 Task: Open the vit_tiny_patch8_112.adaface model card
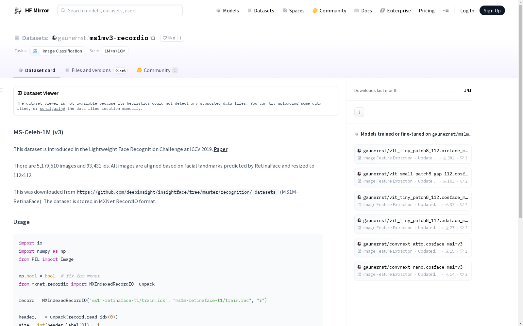coord(413,224)
